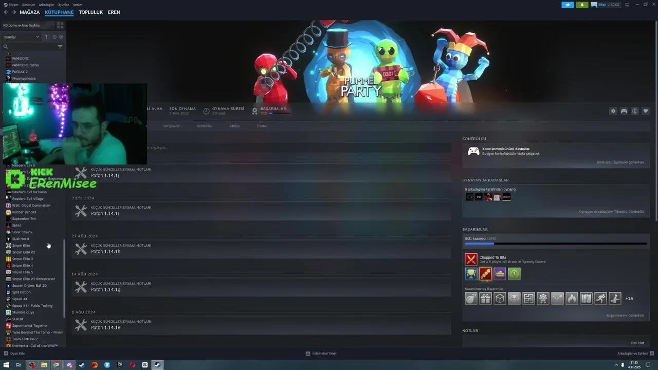Toggle favorite heart for Pummel Party
The height and width of the screenshot is (370, 658).
(646, 111)
